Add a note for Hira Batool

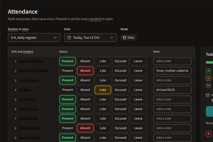(172, 99)
